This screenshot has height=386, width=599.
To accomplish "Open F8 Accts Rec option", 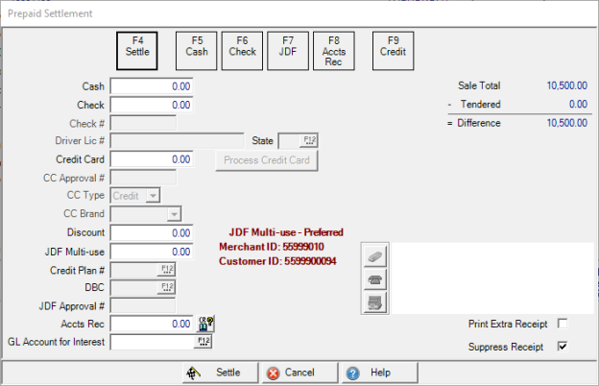I will [334, 51].
